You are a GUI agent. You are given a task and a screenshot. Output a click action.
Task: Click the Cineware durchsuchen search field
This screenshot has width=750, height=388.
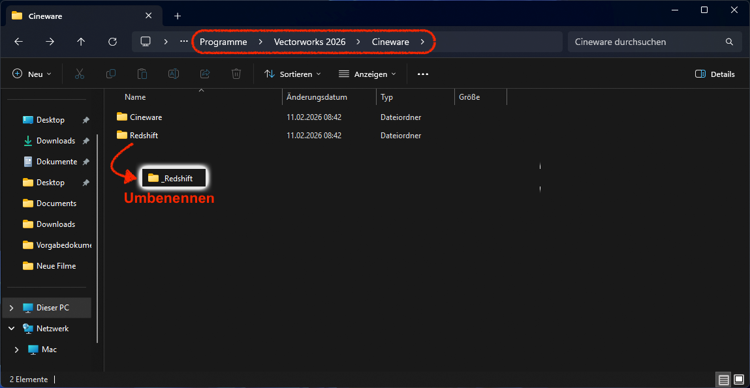(646, 42)
